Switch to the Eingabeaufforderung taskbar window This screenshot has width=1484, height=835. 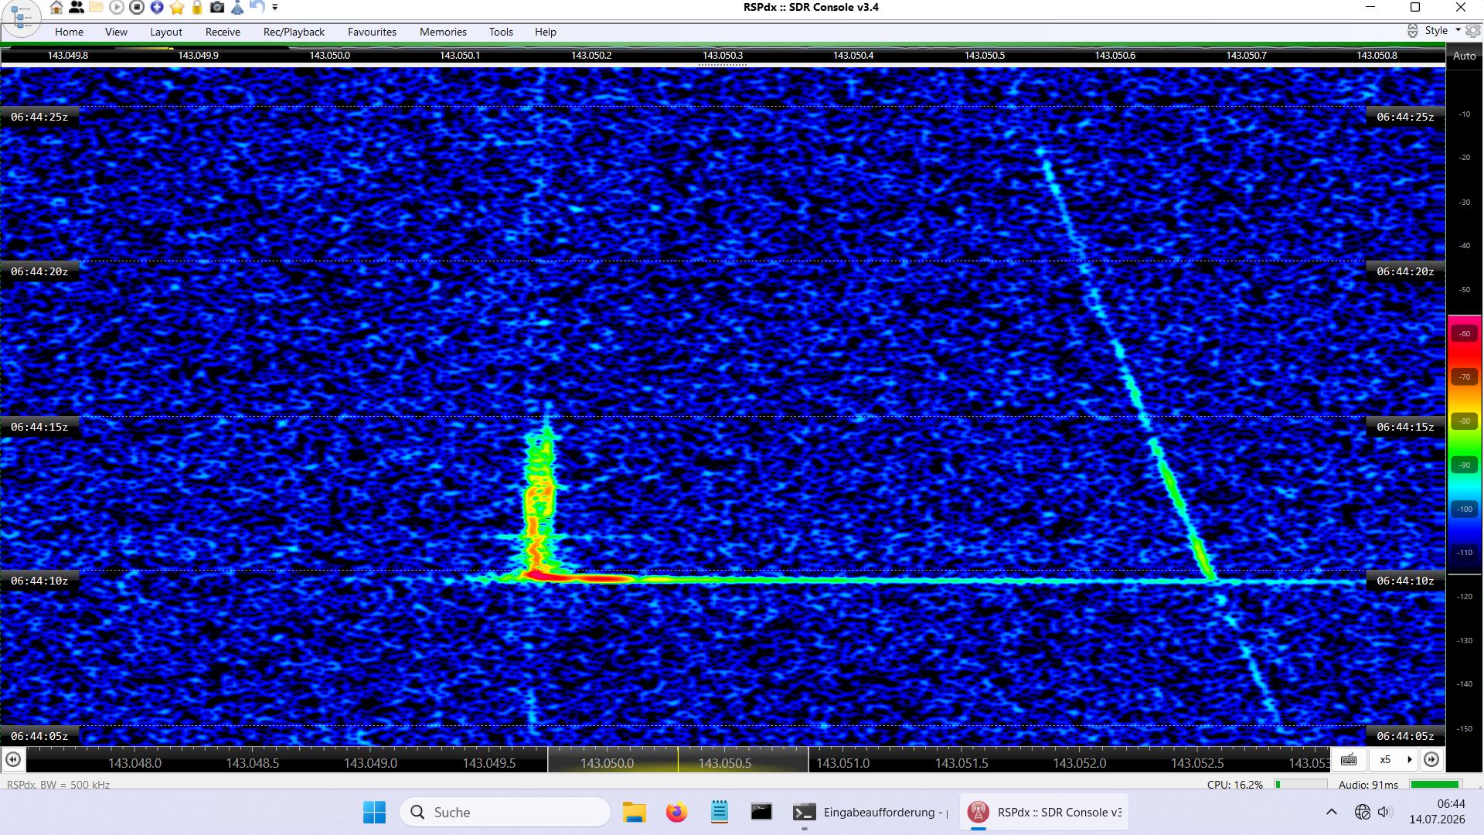870,813
